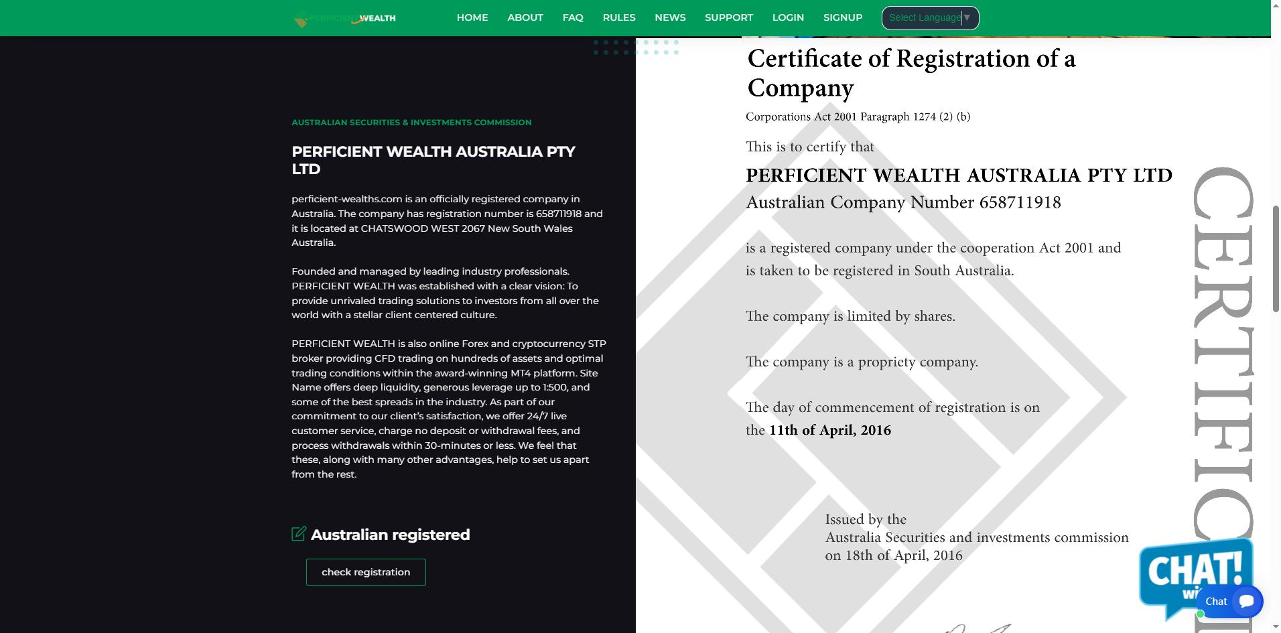Open the Select Language dropdown
The height and width of the screenshot is (633, 1281).
[930, 18]
